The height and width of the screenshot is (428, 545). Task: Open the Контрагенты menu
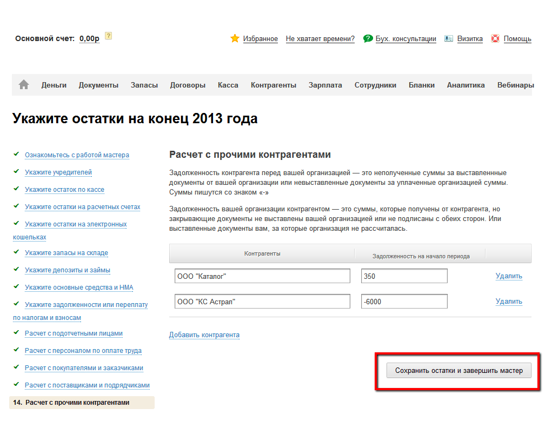[x=274, y=85]
